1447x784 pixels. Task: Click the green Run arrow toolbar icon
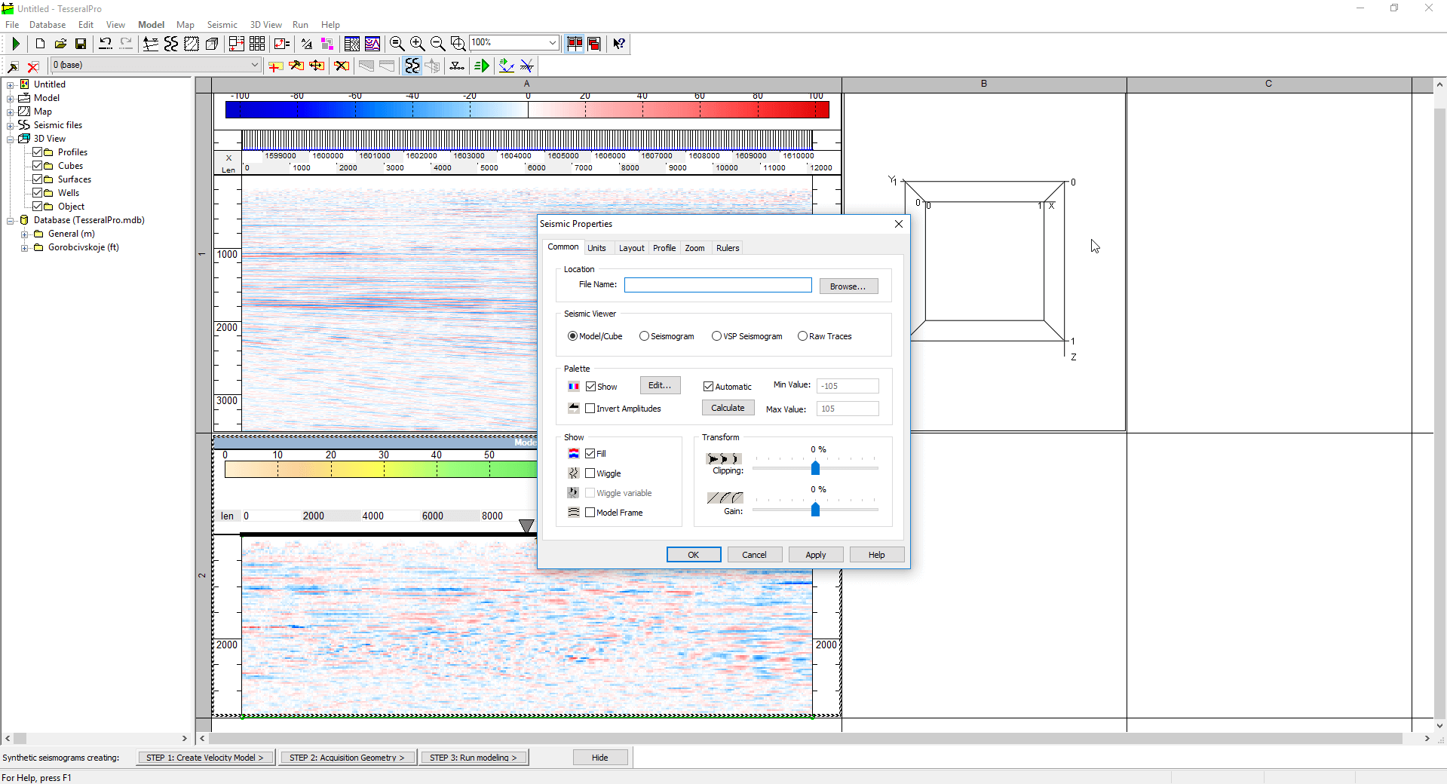15,43
